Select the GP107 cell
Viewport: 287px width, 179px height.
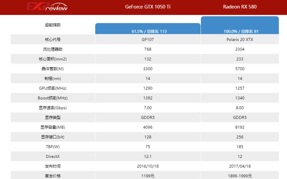(x=148, y=39)
